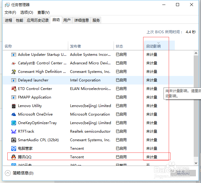
Task: Switch to the 进程 tab
Action: [9, 20]
